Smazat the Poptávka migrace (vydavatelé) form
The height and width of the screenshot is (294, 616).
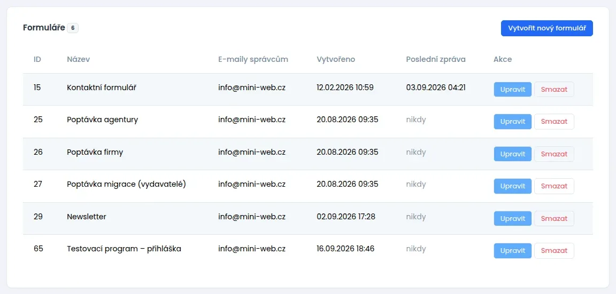554,186
